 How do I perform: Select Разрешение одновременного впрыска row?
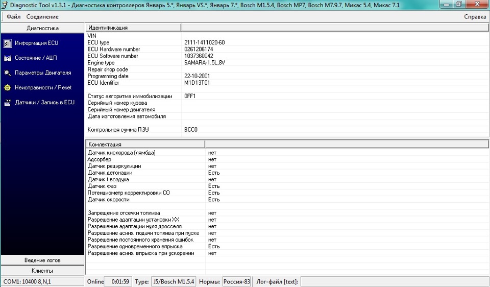287,247
